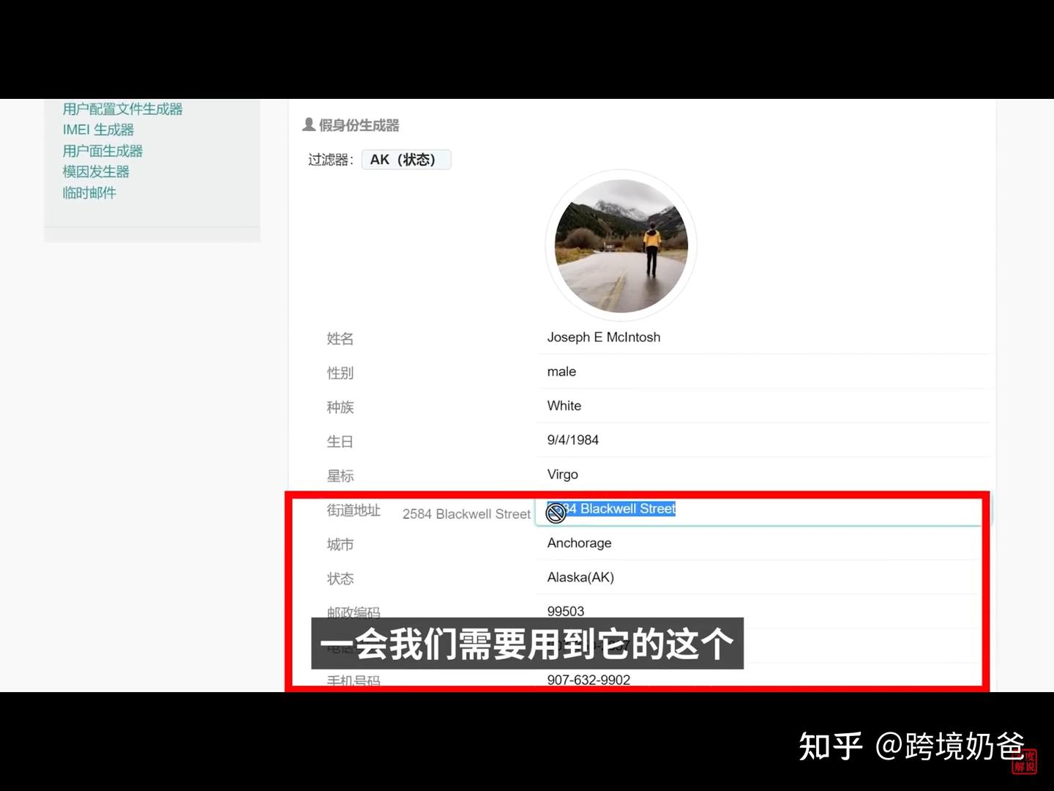Click the 知乎 @跨境奶爸 watermark text
This screenshot has height=791, width=1054.
pyautogui.click(x=908, y=746)
